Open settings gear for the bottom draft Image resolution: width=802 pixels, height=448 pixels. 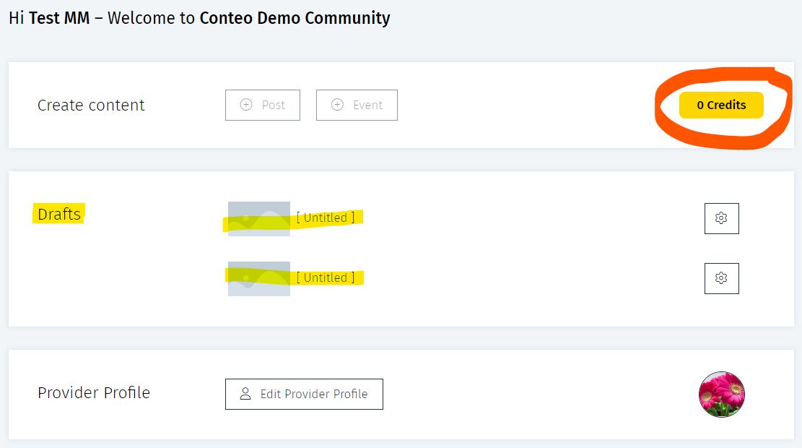click(721, 278)
